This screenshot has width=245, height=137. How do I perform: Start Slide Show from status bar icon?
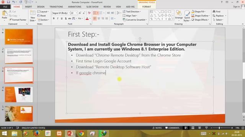206,128
